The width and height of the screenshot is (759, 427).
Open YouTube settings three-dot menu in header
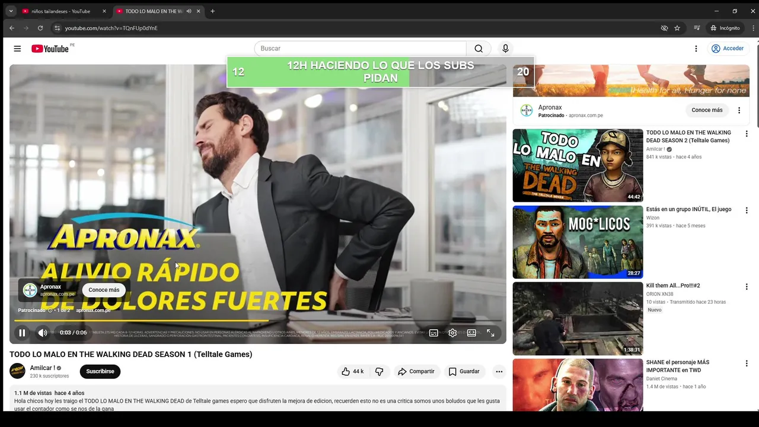(x=696, y=49)
